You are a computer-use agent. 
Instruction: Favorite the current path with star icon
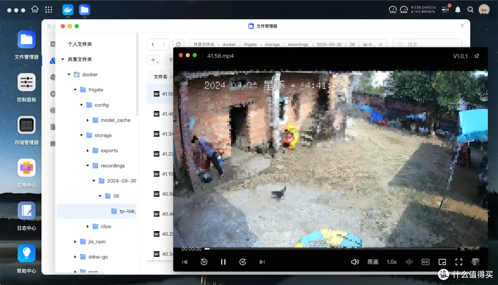(381, 44)
